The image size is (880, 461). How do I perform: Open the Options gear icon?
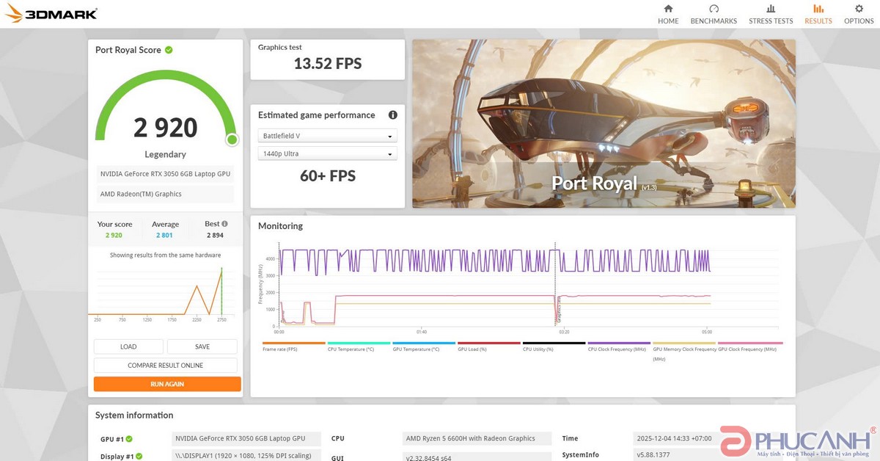tap(859, 9)
